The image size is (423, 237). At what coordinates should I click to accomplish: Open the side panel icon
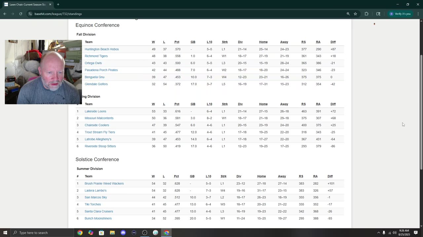click(378, 14)
